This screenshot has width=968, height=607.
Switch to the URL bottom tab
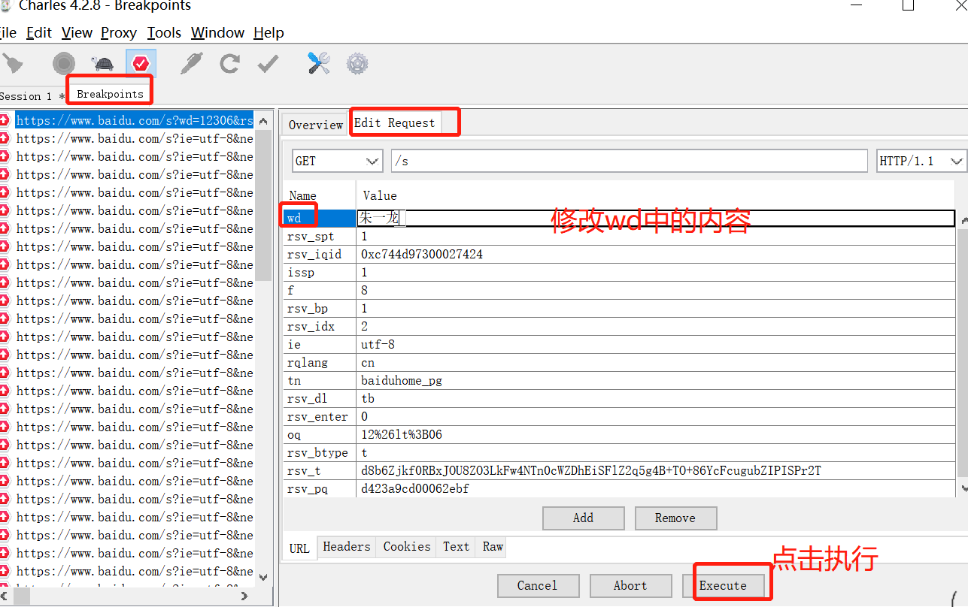299,548
